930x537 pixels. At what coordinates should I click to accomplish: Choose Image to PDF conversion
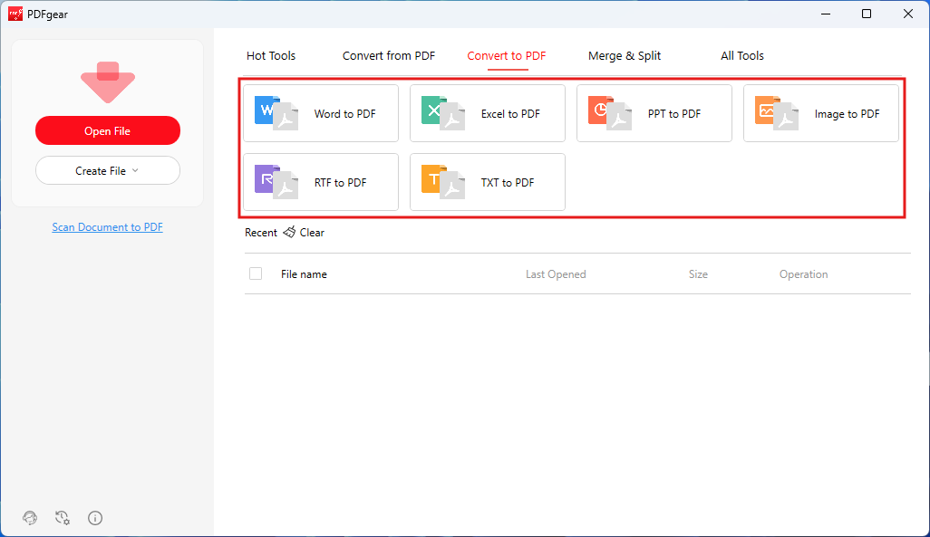pos(821,113)
